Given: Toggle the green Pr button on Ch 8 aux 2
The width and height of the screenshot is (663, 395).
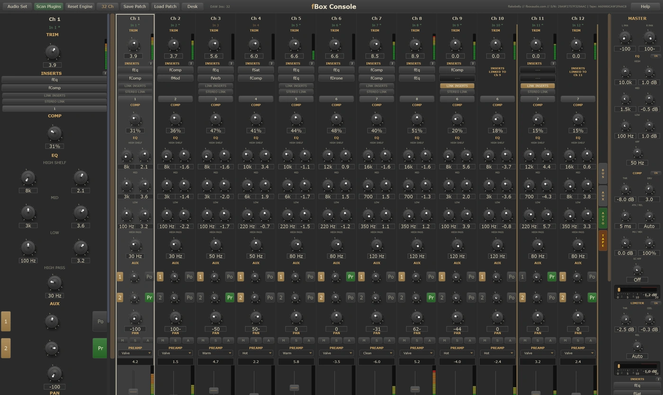Looking at the screenshot, I should 431,297.
